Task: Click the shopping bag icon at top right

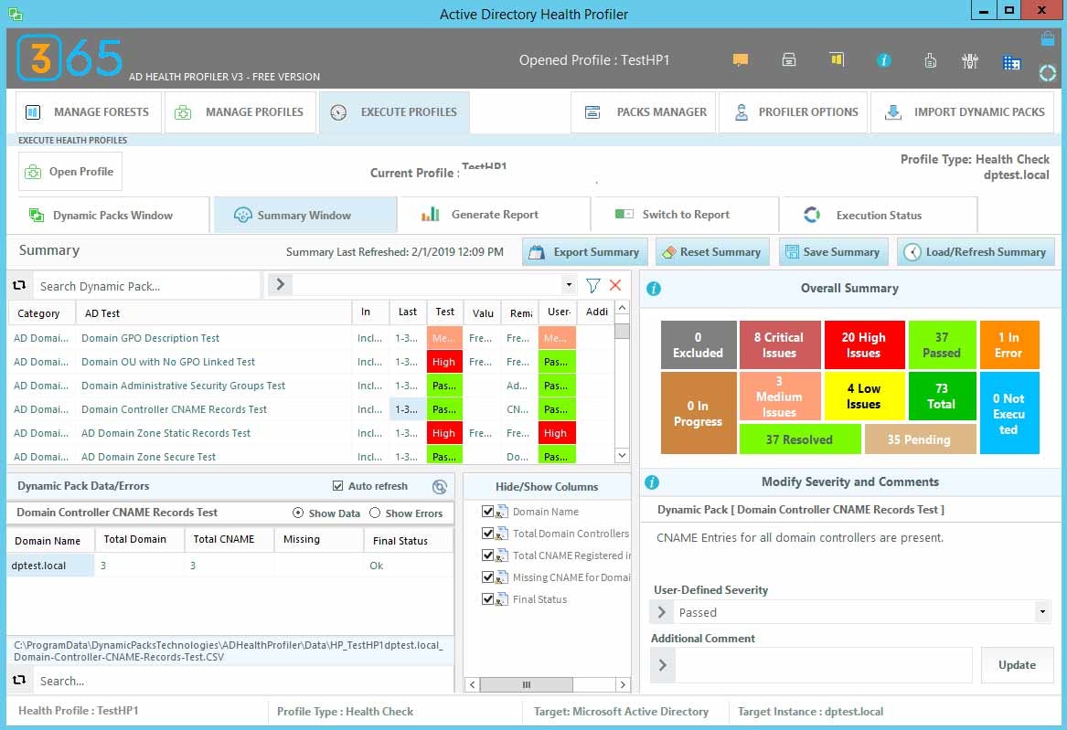Action: tap(1048, 38)
